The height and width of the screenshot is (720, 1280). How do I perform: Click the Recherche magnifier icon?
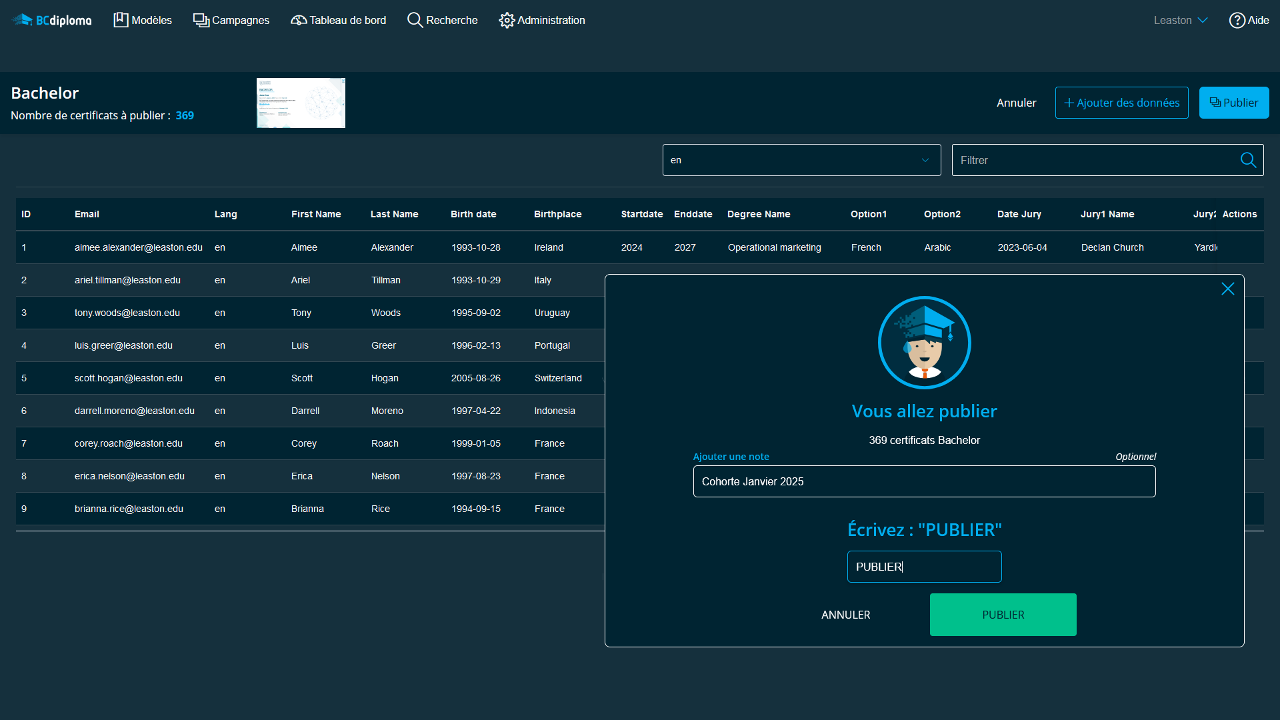tap(415, 20)
